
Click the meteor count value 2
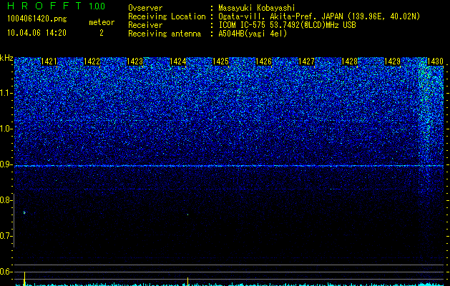point(102,33)
